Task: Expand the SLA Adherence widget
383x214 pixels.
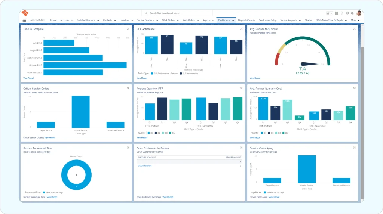Action: click(x=242, y=29)
